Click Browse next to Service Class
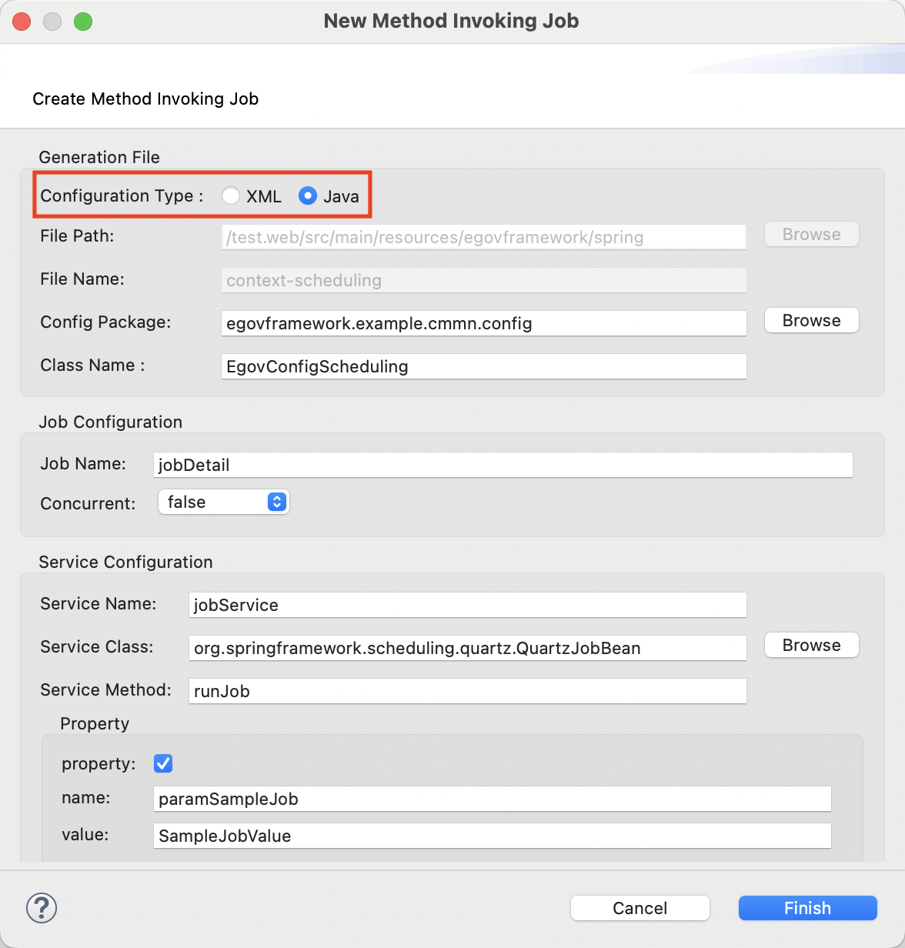This screenshot has width=905, height=948. point(811,646)
